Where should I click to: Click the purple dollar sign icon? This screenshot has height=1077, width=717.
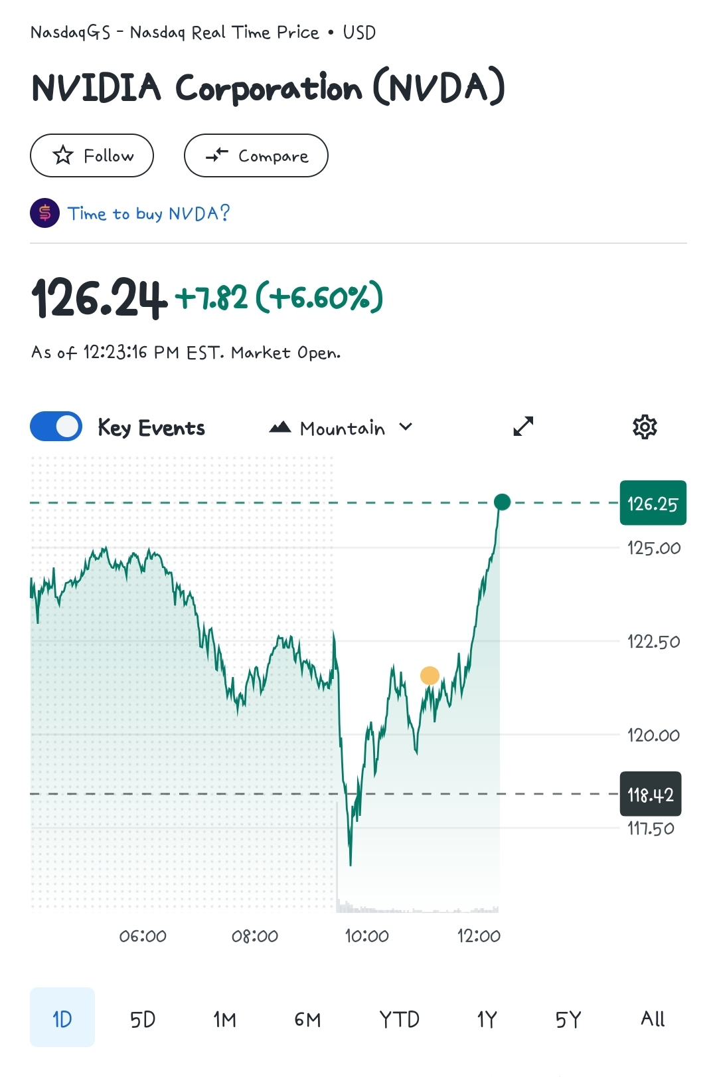pos(44,213)
